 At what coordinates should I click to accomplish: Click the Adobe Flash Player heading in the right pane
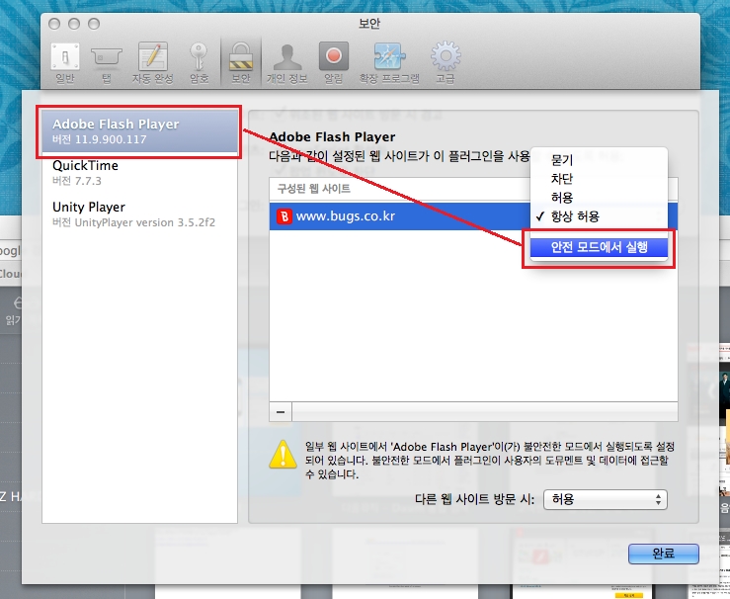(333, 137)
